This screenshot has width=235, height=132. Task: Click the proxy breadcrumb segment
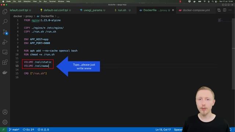[29, 16]
